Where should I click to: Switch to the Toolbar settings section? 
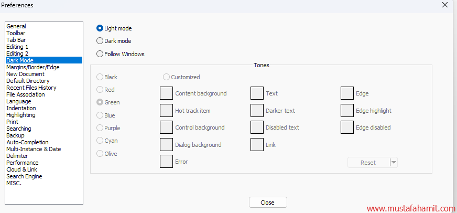pyautogui.click(x=16, y=33)
